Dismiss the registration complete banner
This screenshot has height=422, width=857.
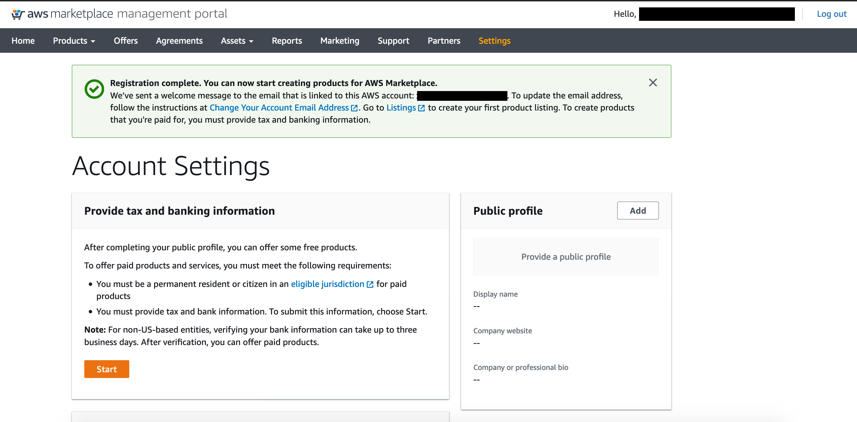click(x=652, y=83)
